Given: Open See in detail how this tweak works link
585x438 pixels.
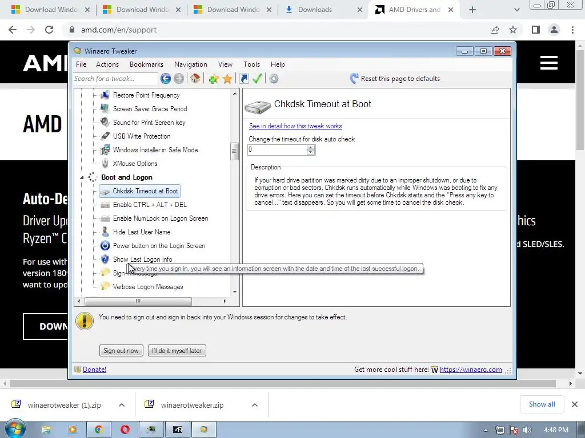Looking at the screenshot, I should [x=295, y=126].
